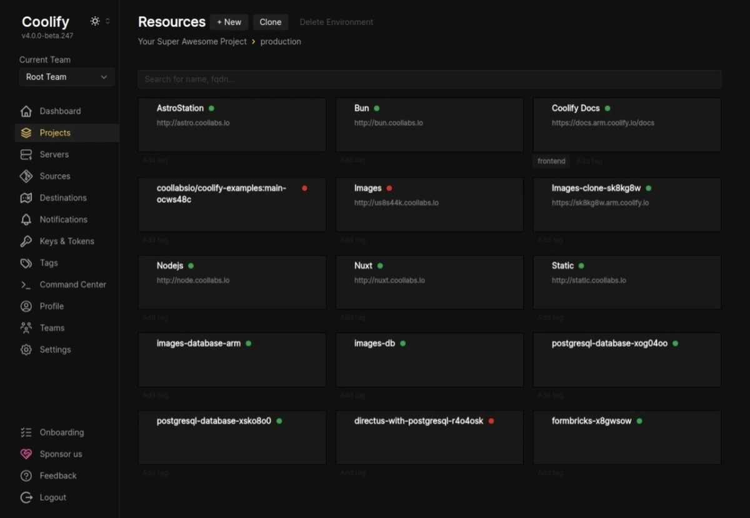The height and width of the screenshot is (518, 750).
Task: Click the Teams people icon
Action: (26, 328)
